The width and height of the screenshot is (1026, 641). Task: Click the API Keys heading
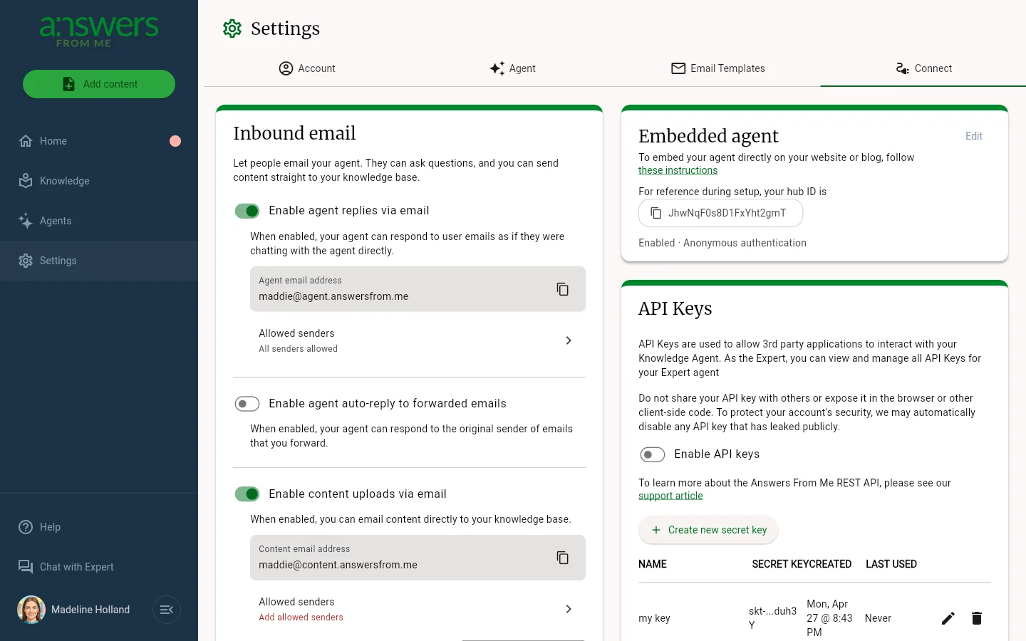click(x=675, y=308)
